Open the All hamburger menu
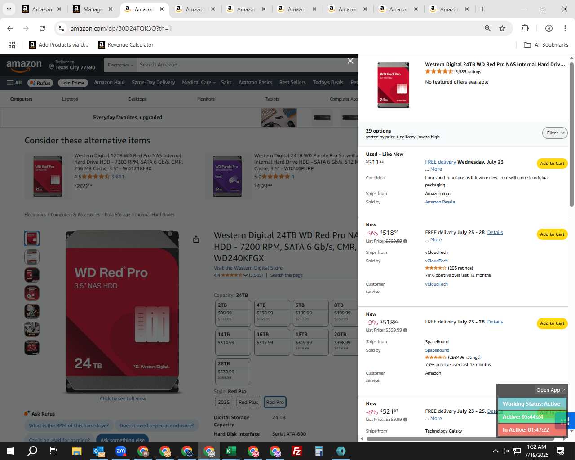 pos(14,83)
